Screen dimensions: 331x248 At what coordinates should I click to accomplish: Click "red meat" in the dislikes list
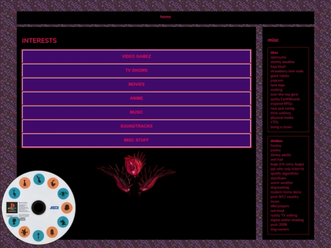(x=277, y=211)
